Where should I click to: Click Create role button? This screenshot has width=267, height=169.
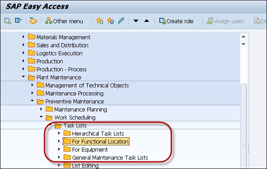click(x=176, y=21)
